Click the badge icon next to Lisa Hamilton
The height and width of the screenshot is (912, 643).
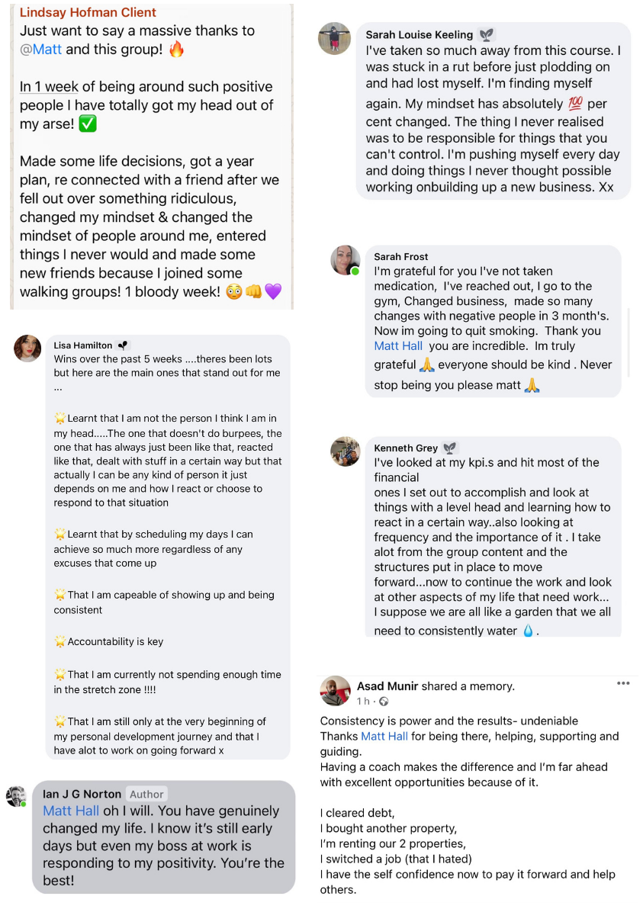[x=124, y=345]
